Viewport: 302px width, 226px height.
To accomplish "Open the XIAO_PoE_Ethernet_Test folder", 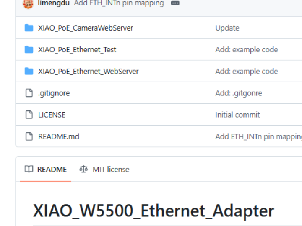I will 77,50.
